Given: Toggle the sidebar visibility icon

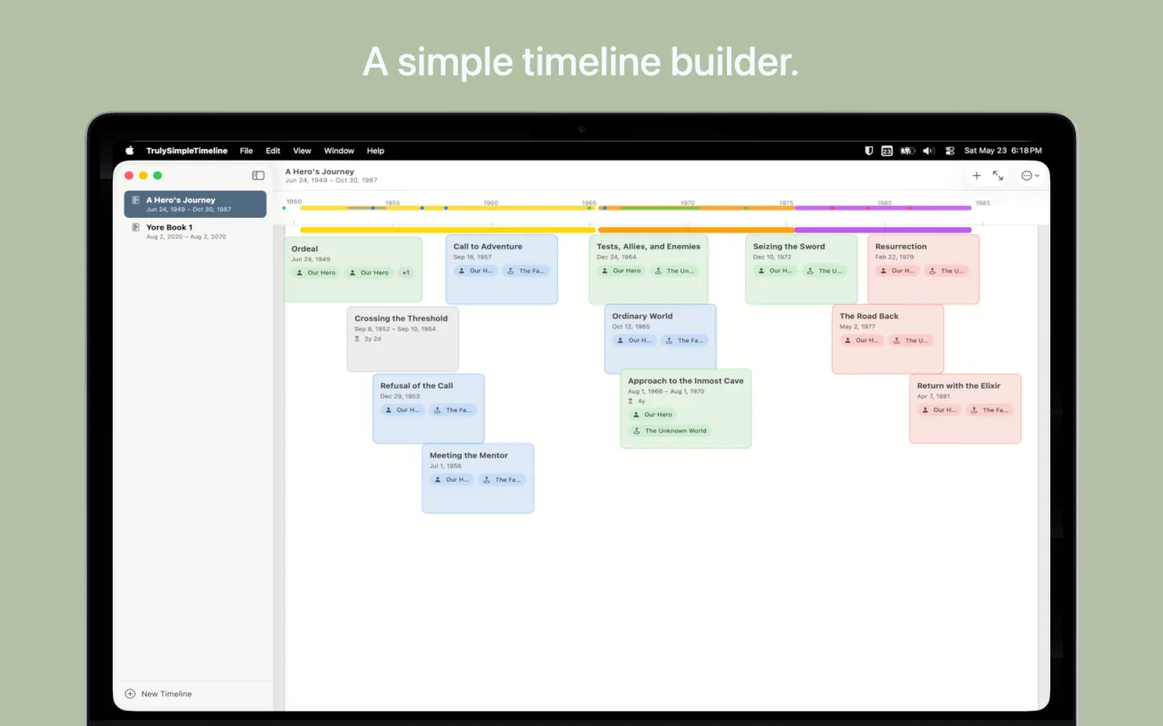Looking at the screenshot, I should (258, 175).
